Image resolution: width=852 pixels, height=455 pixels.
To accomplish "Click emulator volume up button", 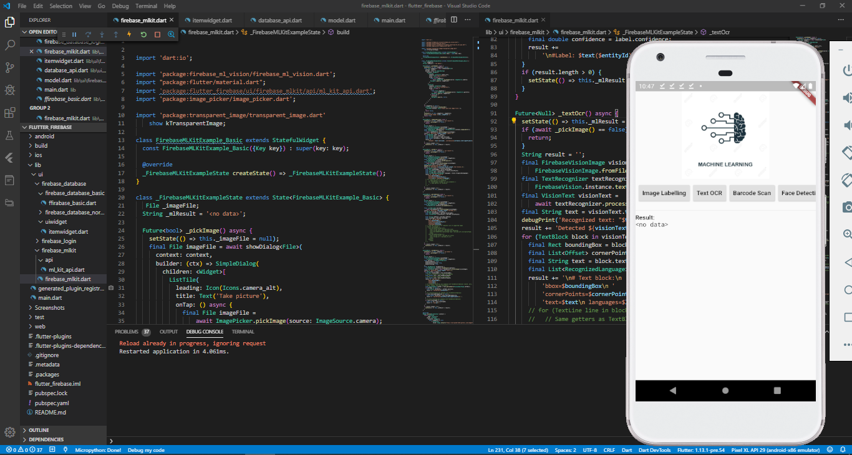I will 847,98.
